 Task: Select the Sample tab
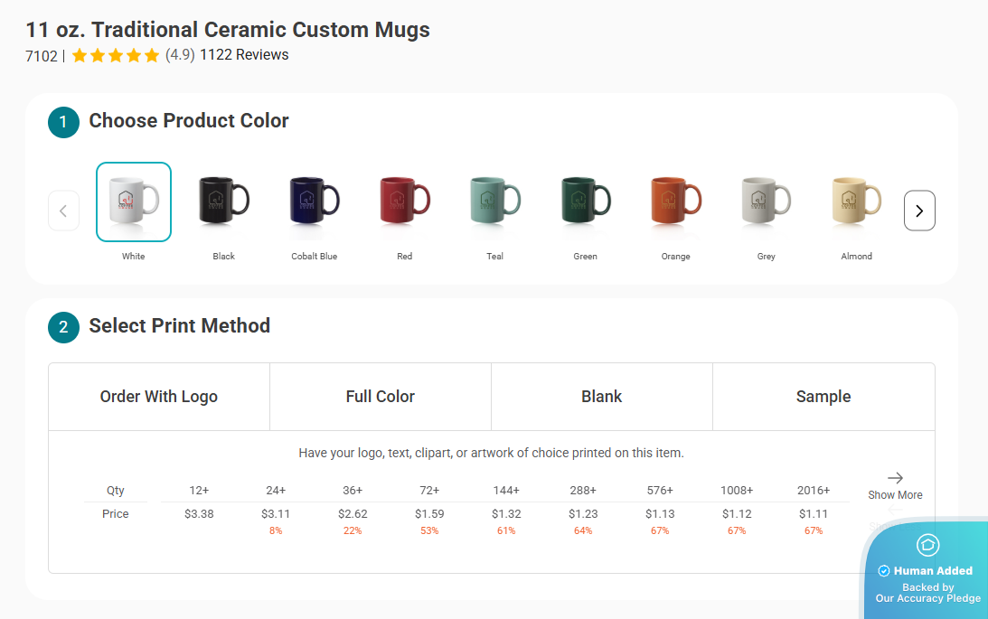823,396
